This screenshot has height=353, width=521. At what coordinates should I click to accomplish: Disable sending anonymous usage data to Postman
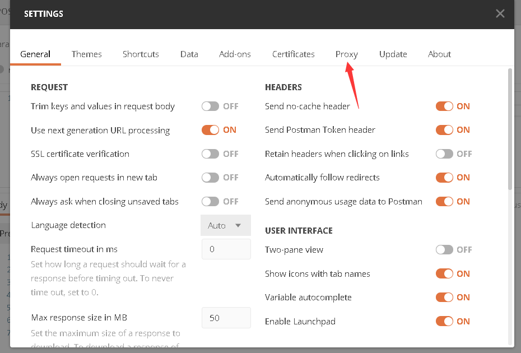click(x=445, y=201)
